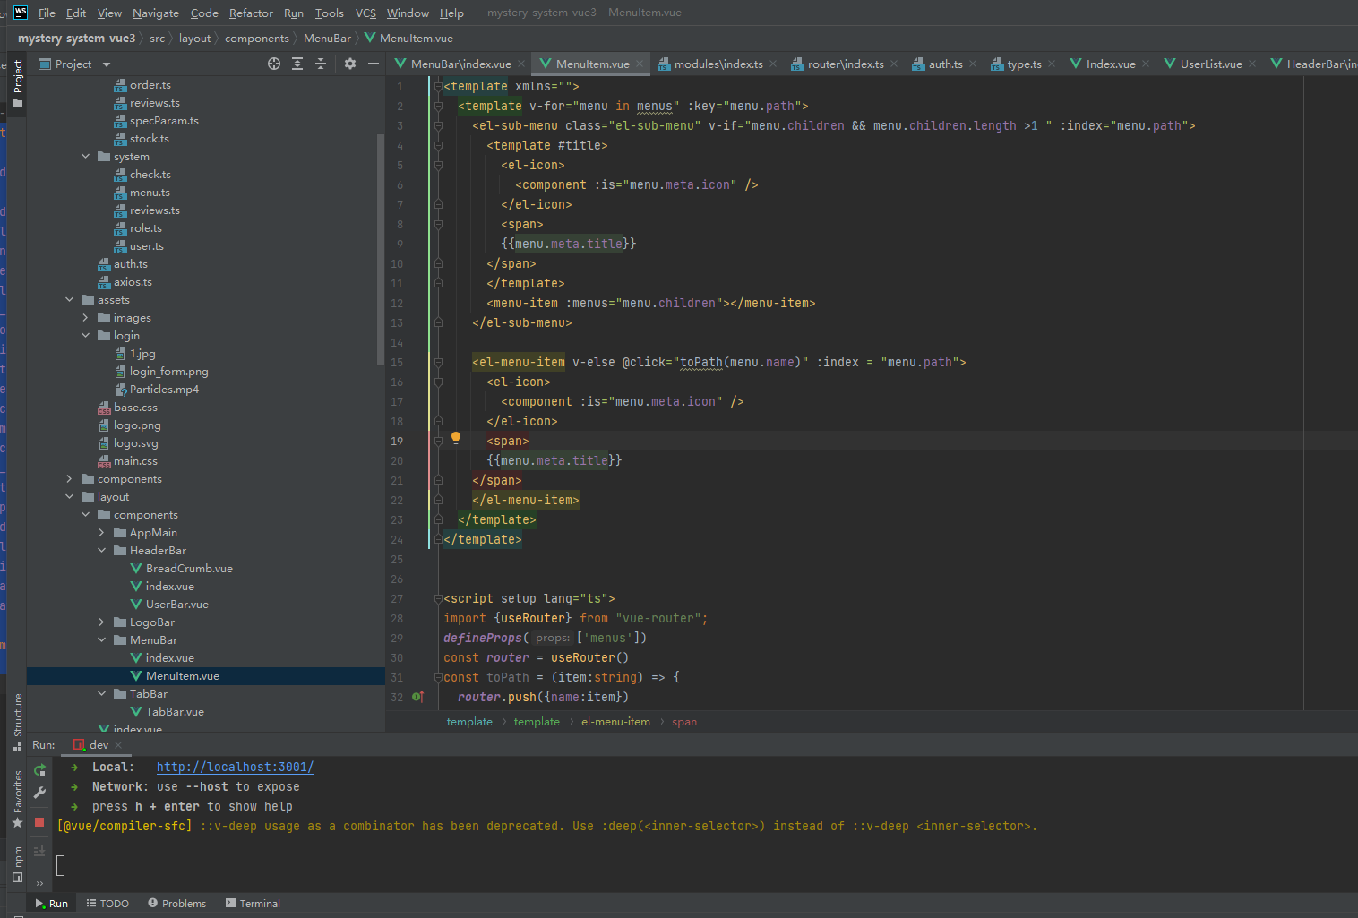
Task: Click el-menu-item in editor breadcrumb
Action: click(615, 721)
